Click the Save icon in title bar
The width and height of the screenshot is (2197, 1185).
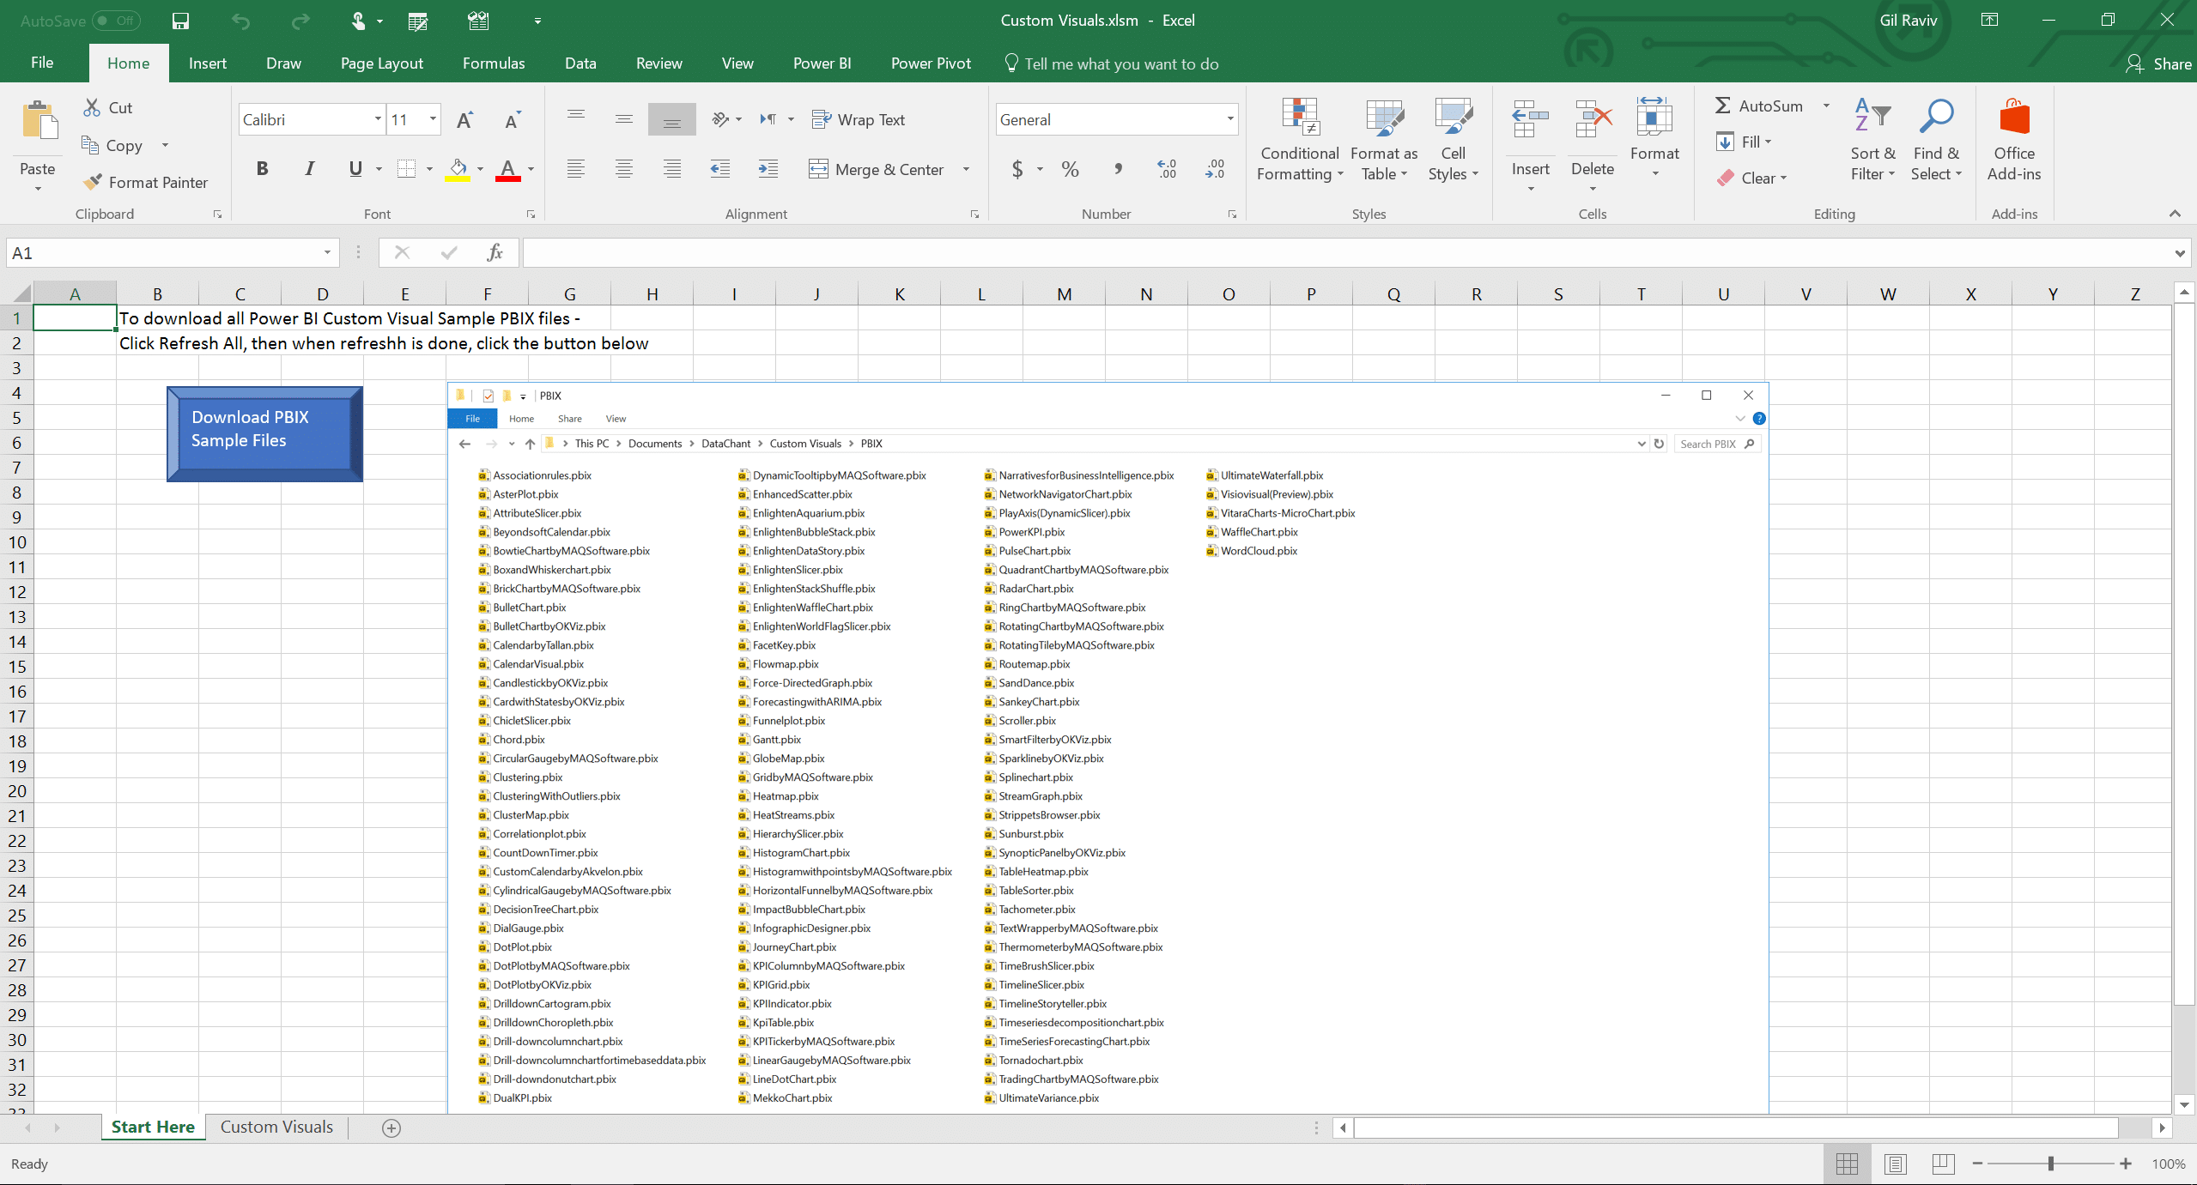pyautogui.click(x=180, y=21)
